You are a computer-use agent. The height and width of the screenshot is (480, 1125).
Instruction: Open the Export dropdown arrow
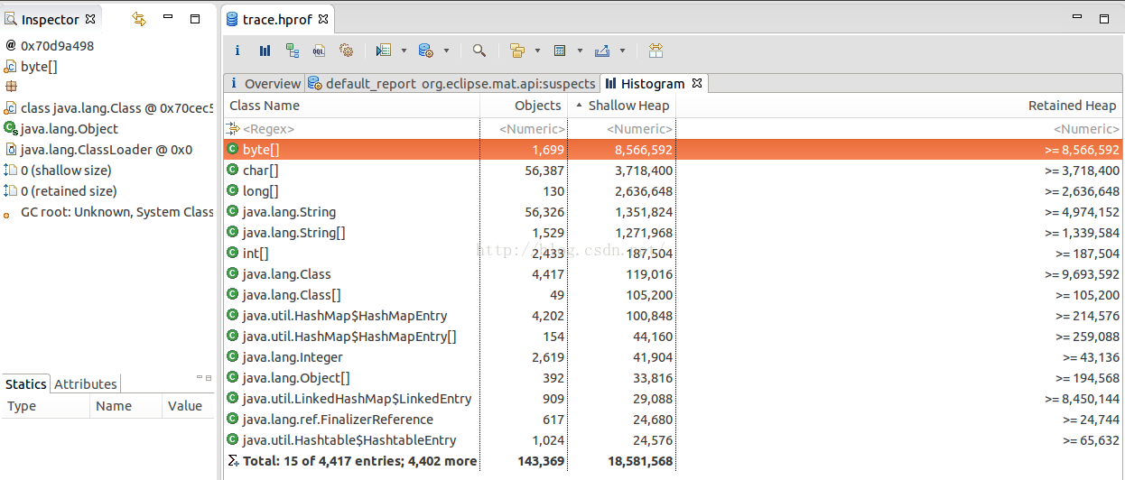coord(622,51)
